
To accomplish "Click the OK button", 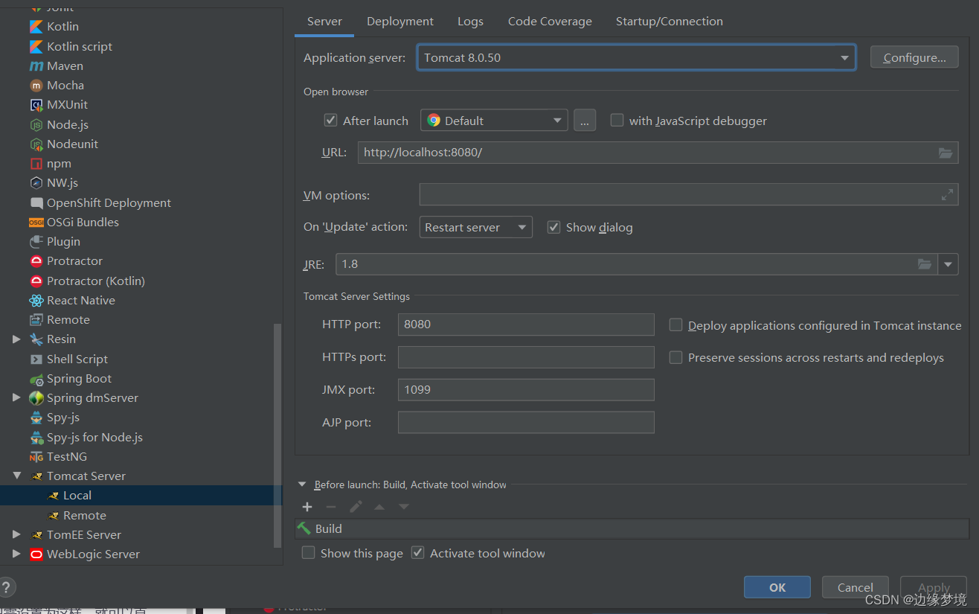I will click(x=777, y=587).
